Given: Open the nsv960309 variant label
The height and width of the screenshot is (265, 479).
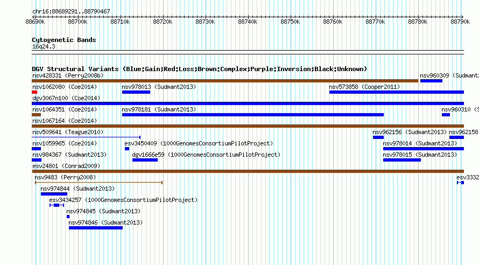Looking at the screenshot, I should pyautogui.click(x=449, y=75).
